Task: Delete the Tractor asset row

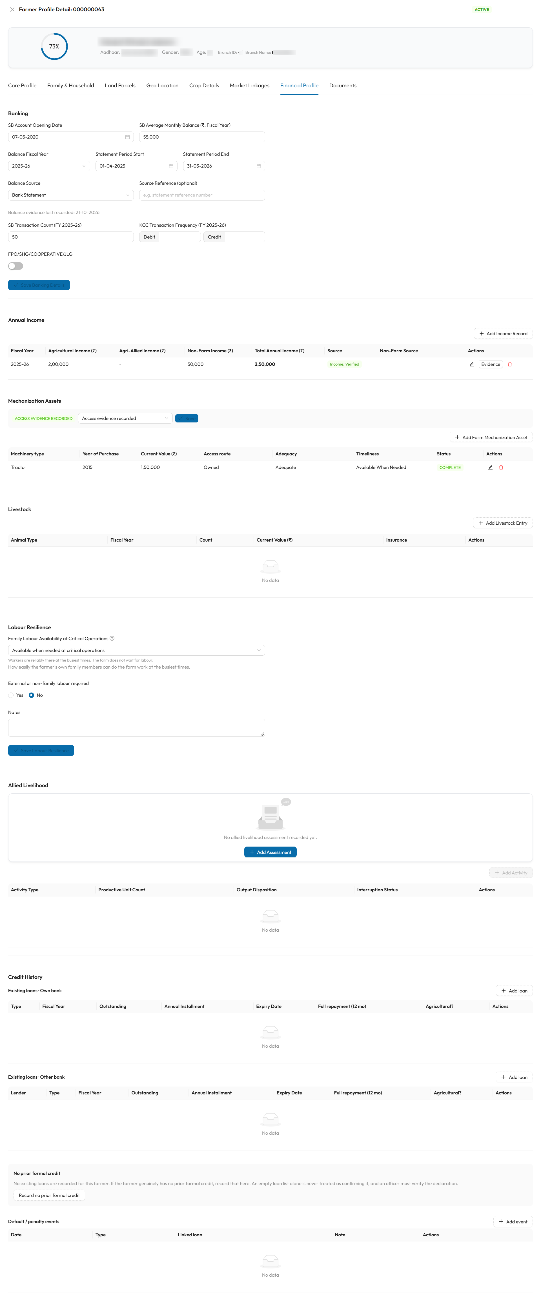Action: (501, 467)
